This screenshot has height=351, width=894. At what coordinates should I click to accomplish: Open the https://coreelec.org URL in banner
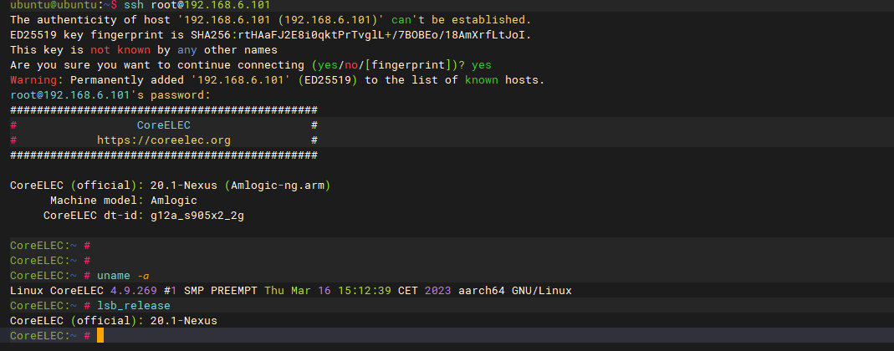click(163, 140)
